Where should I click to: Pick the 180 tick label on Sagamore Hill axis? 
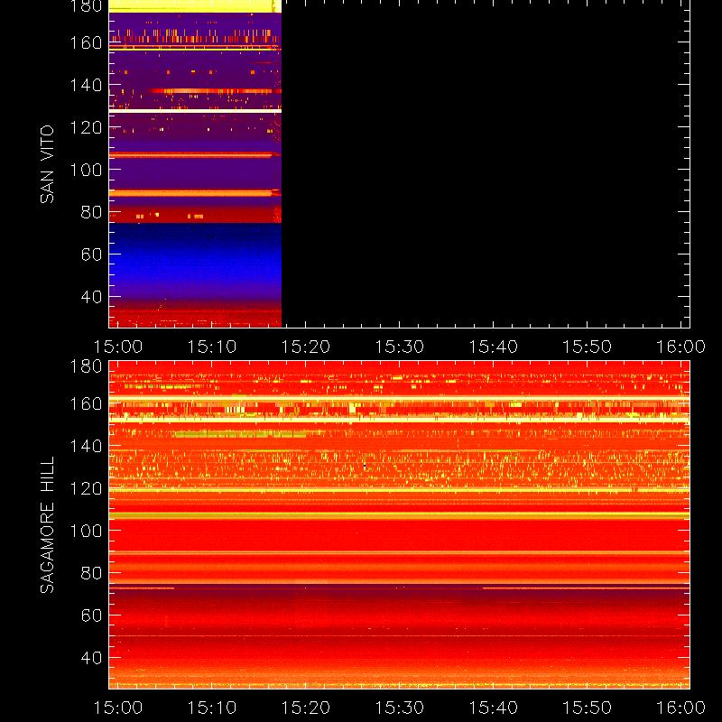[x=86, y=366]
